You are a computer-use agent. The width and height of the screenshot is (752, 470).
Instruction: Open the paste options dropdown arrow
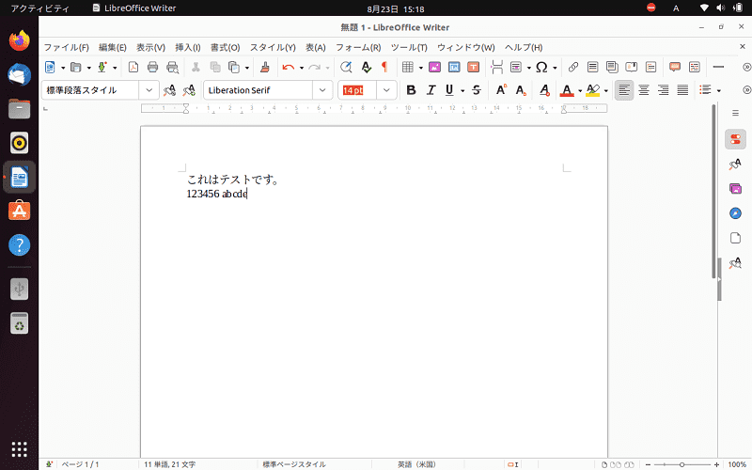coord(247,68)
